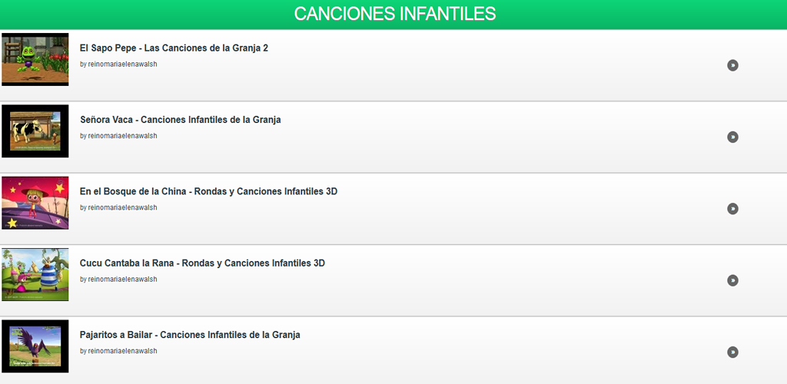
Task: Click author name under Pajaritos a Bailar
Action: 121,351
